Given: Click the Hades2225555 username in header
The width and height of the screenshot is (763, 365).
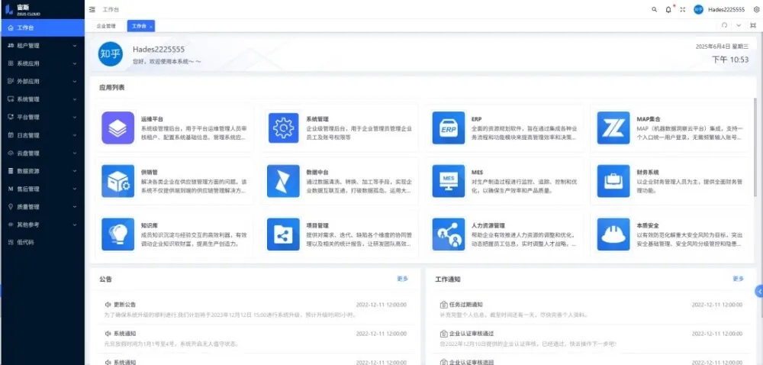Looking at the screenshot, I should pyautogui.click(x=726, y=9).
